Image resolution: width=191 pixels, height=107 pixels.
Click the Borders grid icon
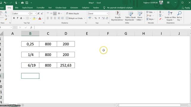27,18
